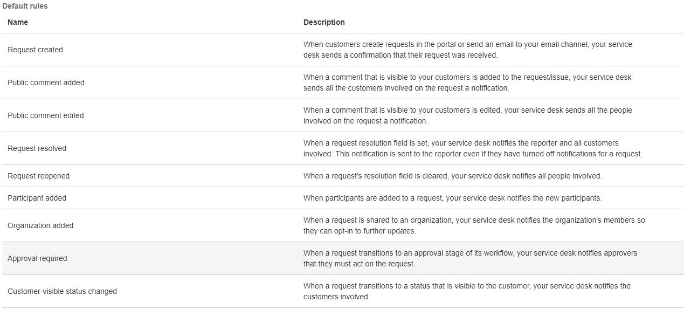The image size is (684, 323).
Task: Select the Public comment added description text
Action: pyautogui.click(x=467, y=83)
